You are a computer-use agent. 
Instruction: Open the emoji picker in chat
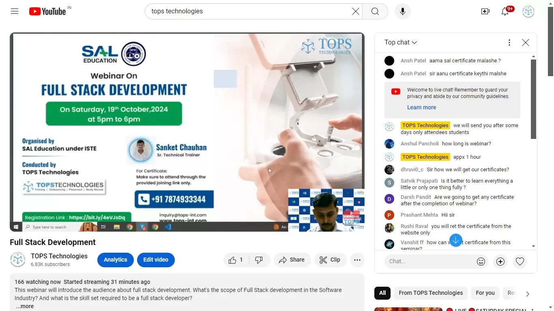click(x=481, y=262)
